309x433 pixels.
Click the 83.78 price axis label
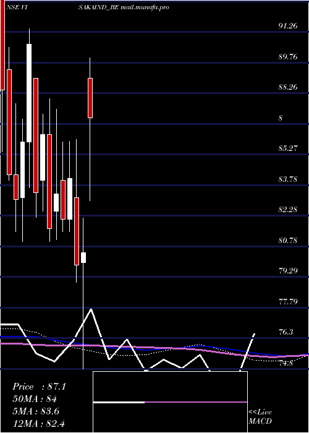tap(288, 179)
